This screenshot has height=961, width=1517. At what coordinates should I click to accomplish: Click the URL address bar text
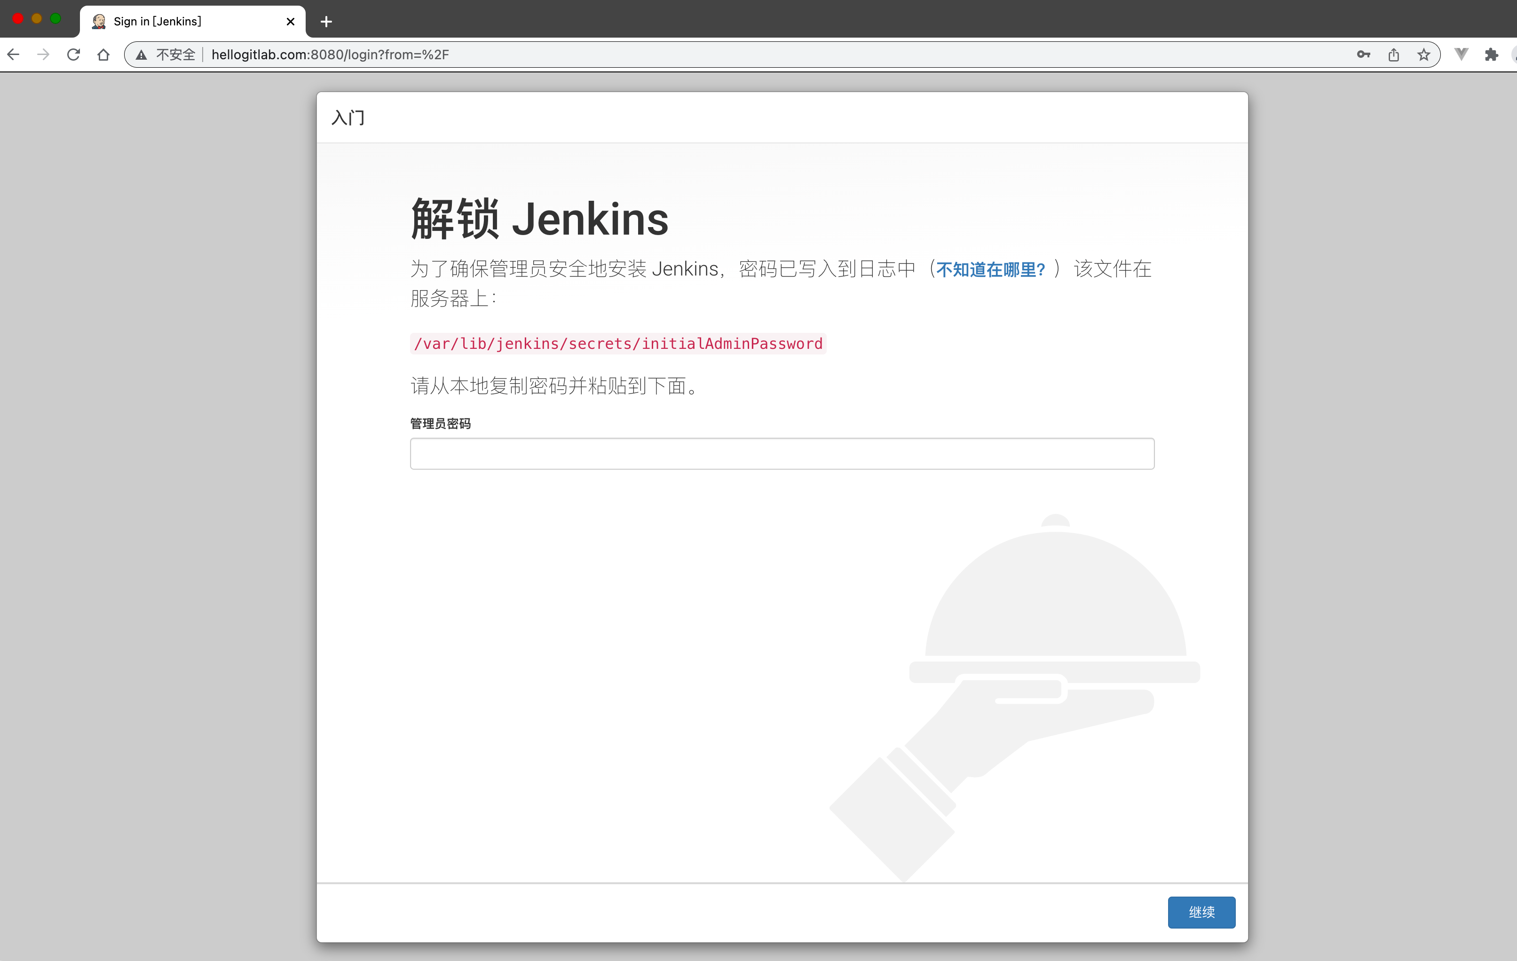coord(330,55)
